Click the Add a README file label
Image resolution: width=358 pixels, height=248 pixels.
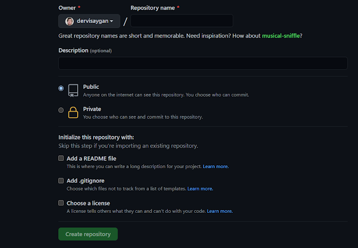pos(91,159)
